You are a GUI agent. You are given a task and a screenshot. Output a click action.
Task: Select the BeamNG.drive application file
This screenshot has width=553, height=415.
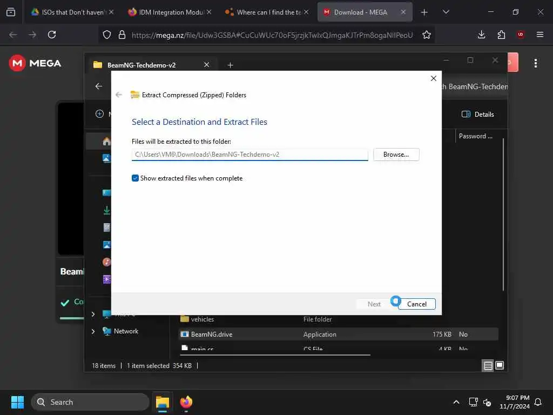[x=339, y=334]
